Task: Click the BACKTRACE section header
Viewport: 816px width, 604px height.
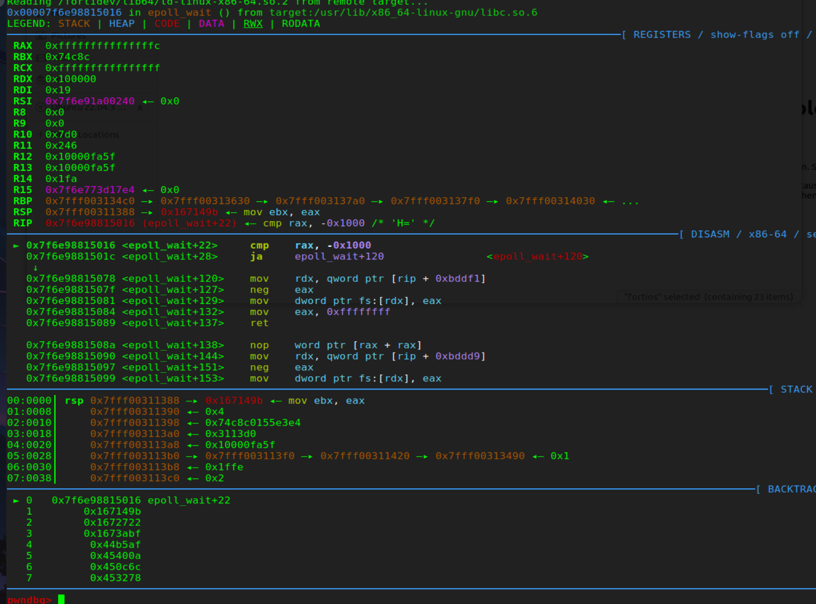Action: (x=791, y=489)
